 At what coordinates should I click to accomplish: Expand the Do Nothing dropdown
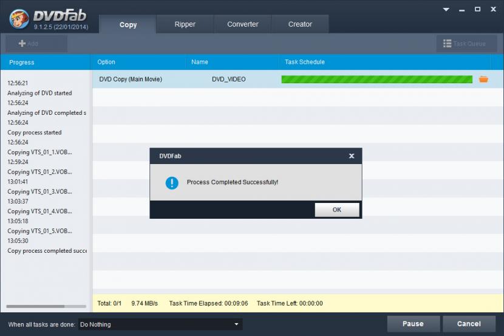160,324
